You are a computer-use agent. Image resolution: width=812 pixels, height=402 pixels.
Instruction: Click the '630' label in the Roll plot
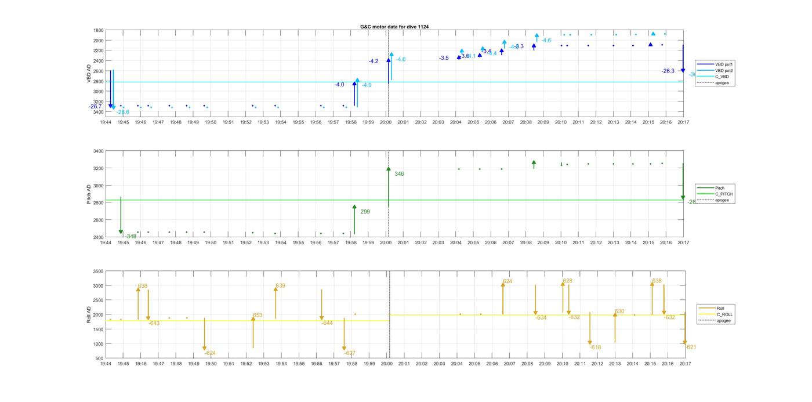(619, 312)
